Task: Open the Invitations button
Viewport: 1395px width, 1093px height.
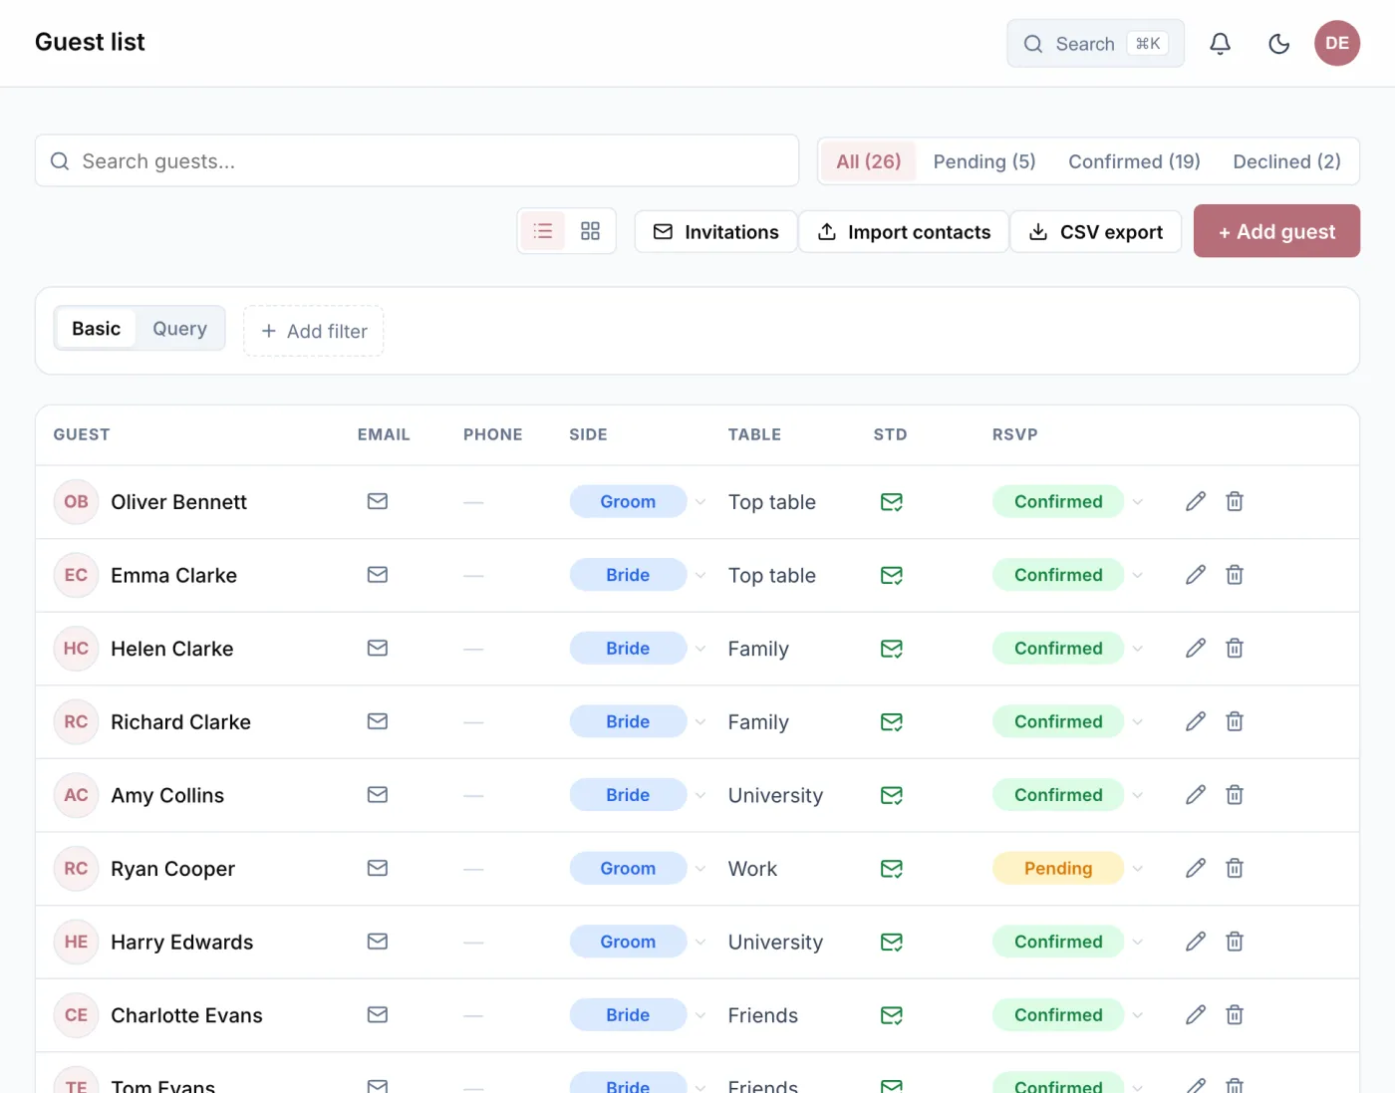Action: (715, 231)
